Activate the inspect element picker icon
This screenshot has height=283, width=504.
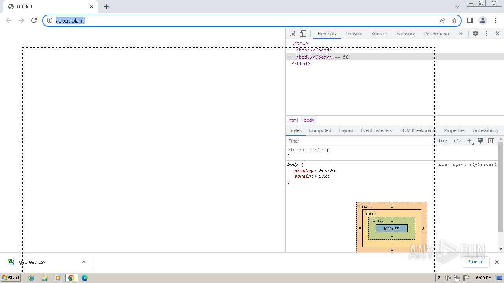292,34
